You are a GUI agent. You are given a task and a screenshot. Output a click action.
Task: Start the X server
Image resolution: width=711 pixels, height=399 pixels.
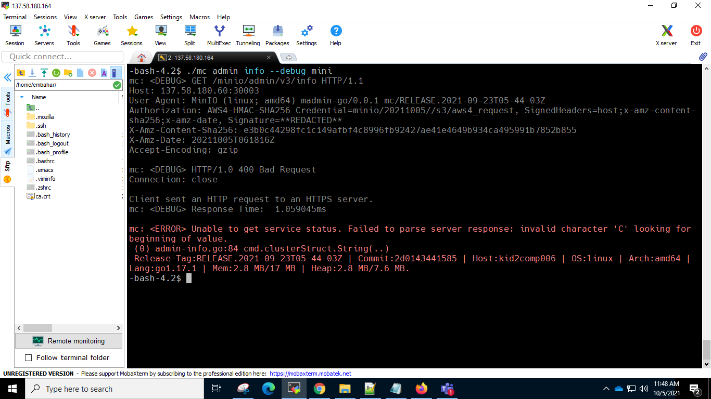666,35
